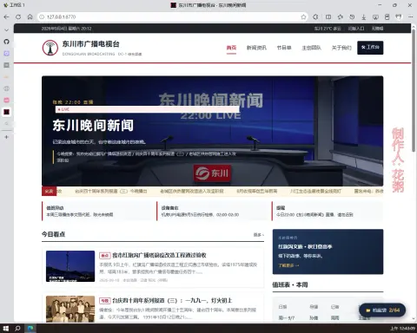417x333 pixels.
Task: Click the dark 工作台 button in header
Action: pos(370,48)
